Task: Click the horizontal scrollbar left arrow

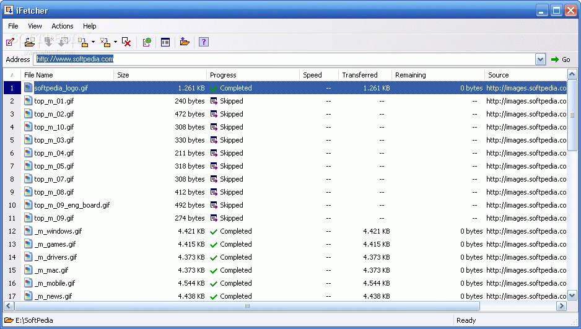Action: point(9,306)
